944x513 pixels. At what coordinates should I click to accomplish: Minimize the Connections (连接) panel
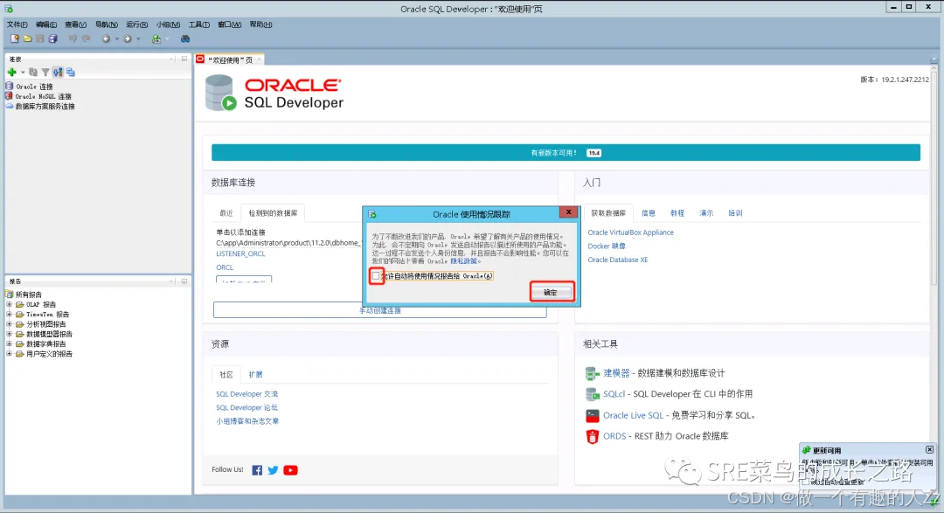pos(184,59)
